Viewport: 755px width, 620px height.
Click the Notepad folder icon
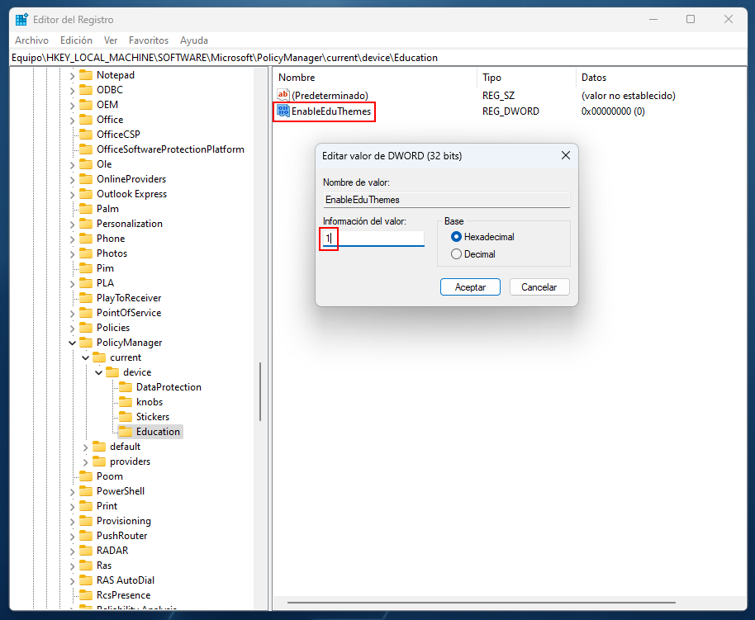(x=86, y=75)
